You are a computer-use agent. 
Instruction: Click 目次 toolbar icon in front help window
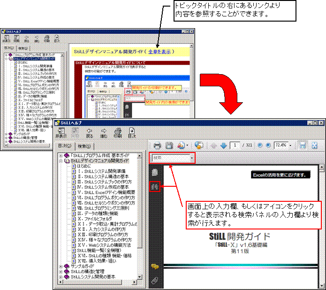(x=132, y=133)
